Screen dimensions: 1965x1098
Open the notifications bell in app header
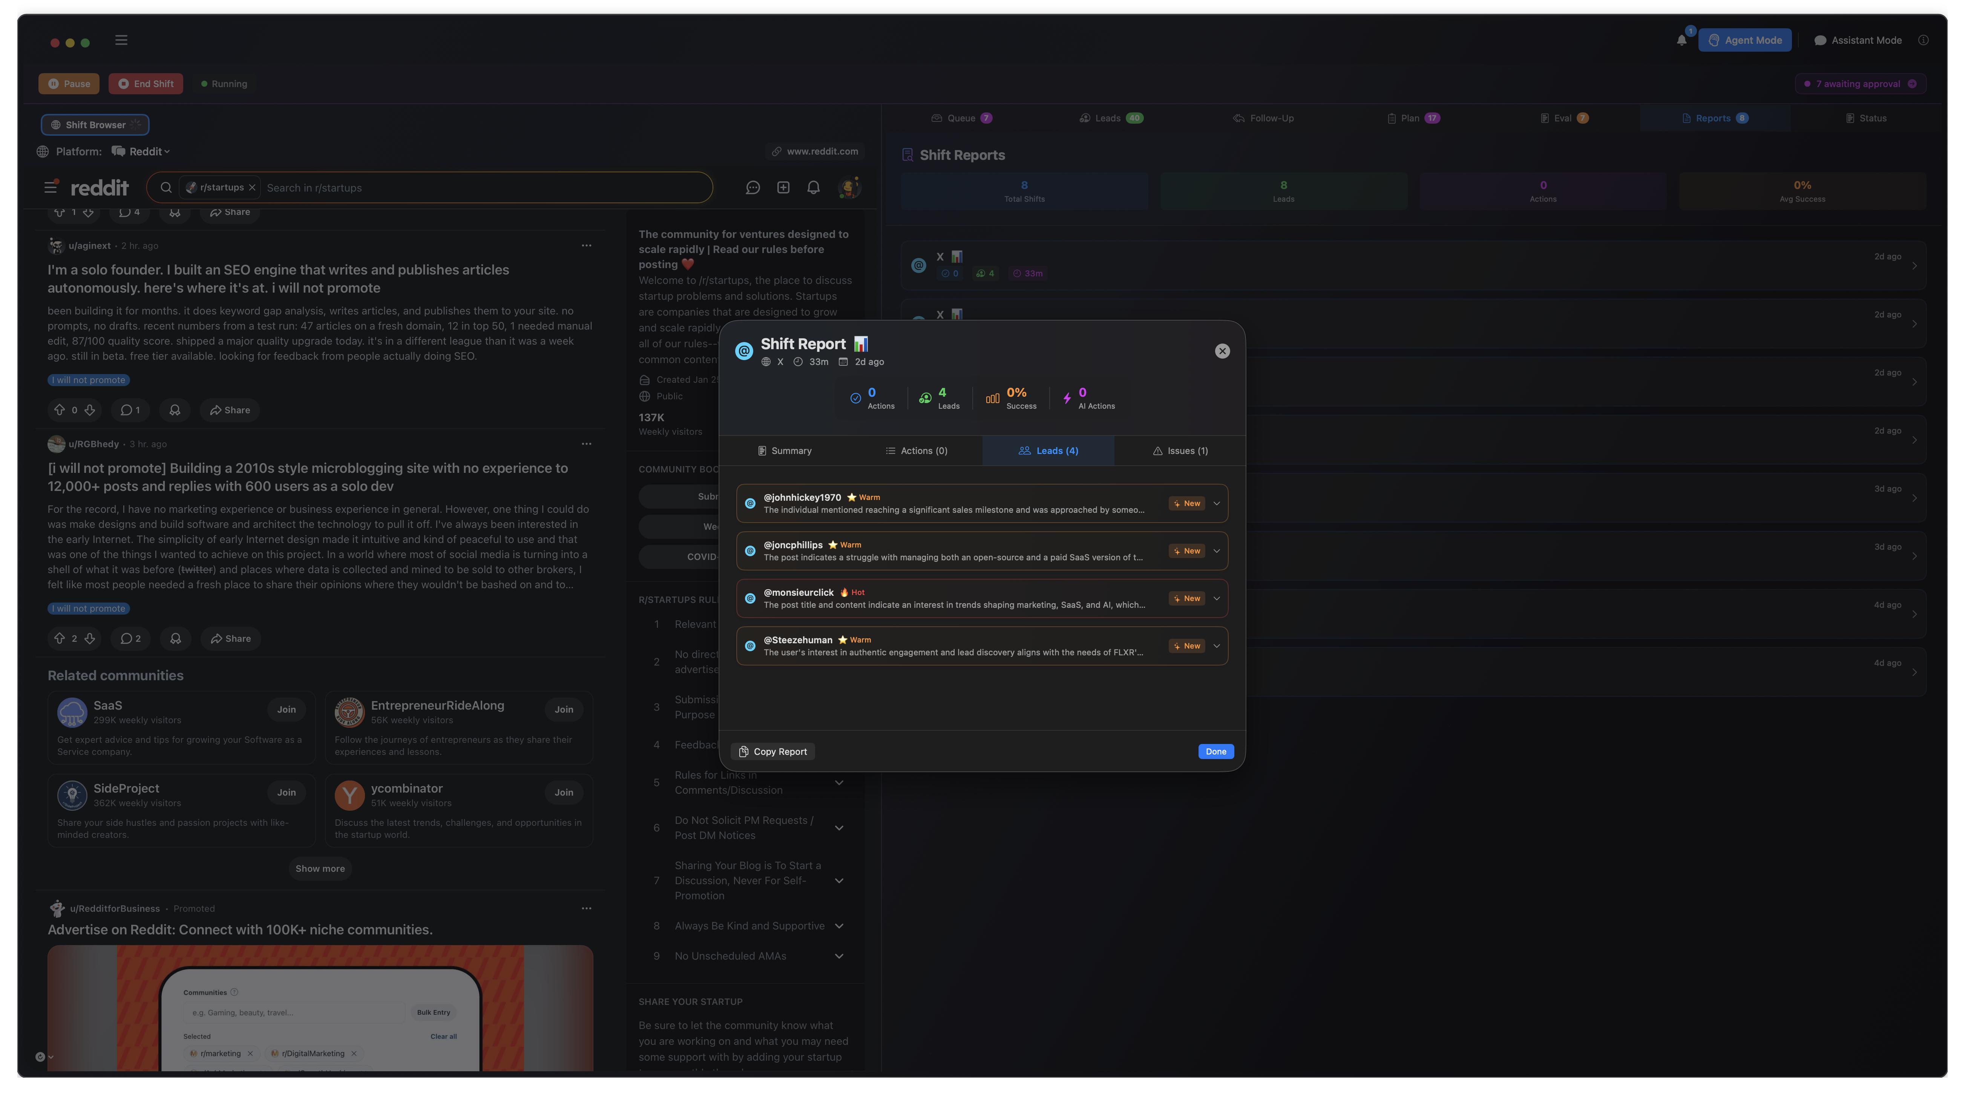click(1681, 40)
